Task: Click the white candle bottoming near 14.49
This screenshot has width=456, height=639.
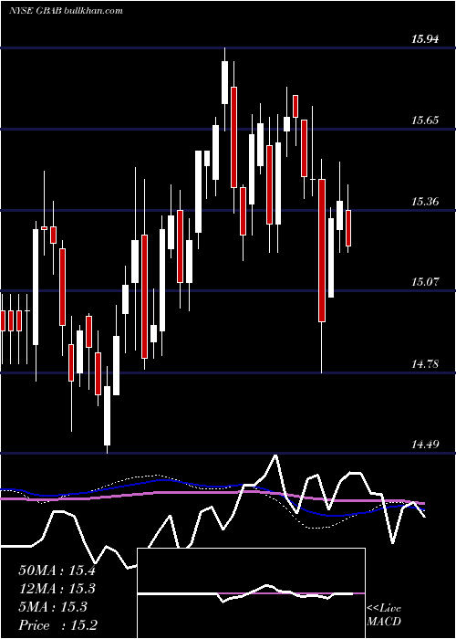Action: click(107, 415)
